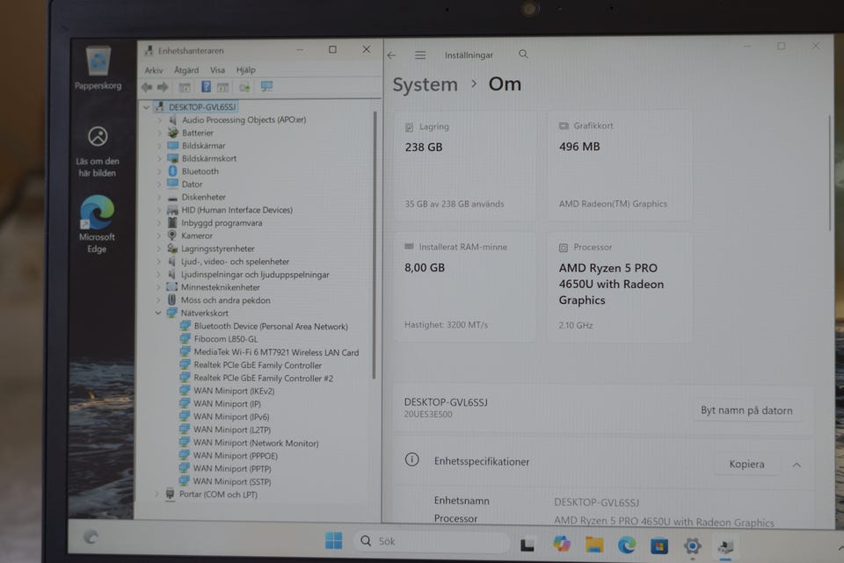The height and width of the screenshot is (563, 844).
Task: Select 'Audio Processing Objects (APO:er)' category
Action: [244, 120]
